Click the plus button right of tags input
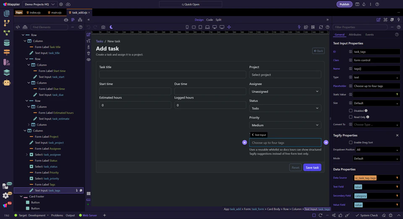 pyautogui.click(x=326, y=143)
